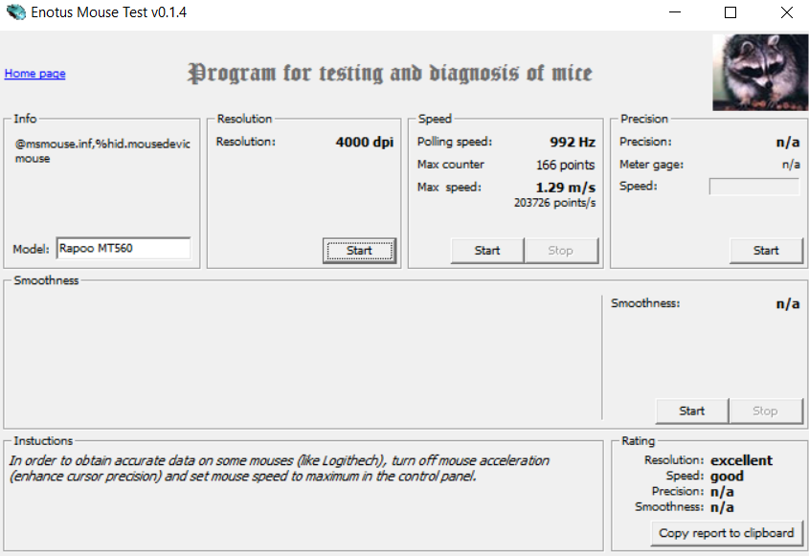Image resolution: width=809 pixels, height=556 pixels.
Task: Start the Speed test
Action: click(487, 251)
